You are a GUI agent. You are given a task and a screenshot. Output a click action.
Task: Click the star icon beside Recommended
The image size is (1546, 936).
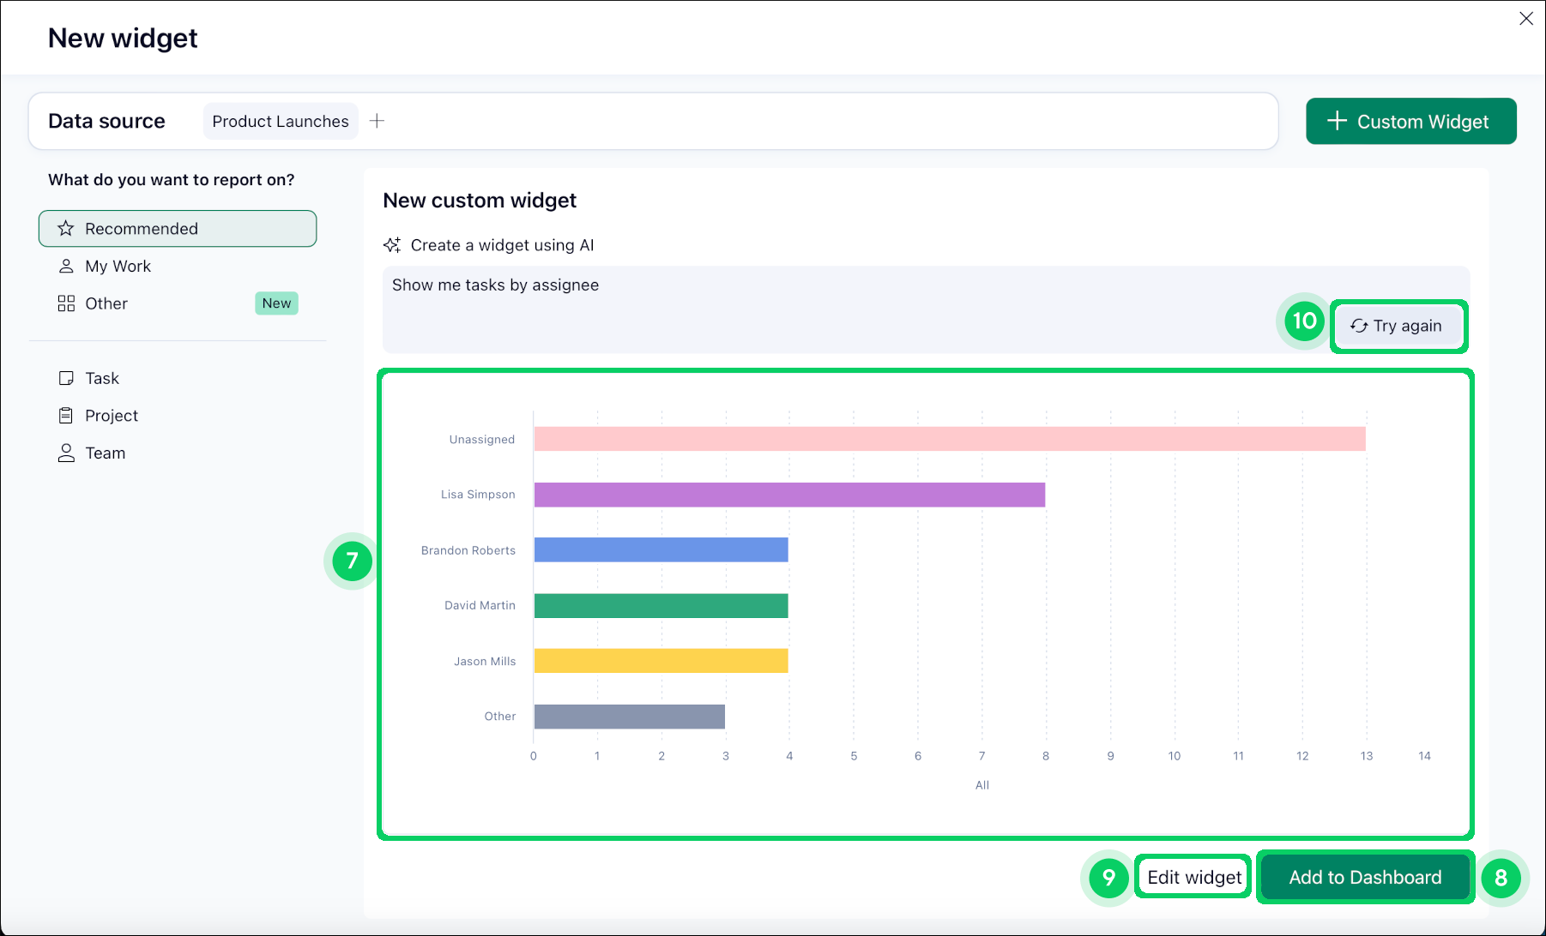(66, 229)
